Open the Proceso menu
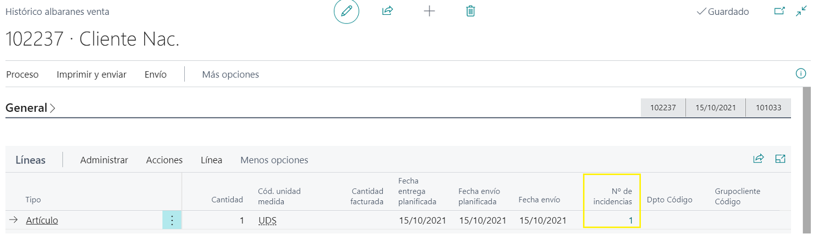 tap(22, 75)
